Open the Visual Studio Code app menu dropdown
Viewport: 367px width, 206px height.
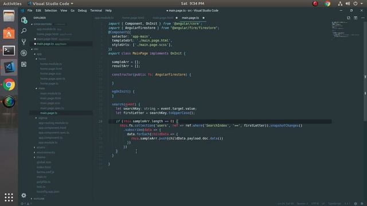(50, 3)
